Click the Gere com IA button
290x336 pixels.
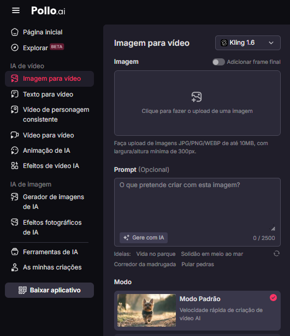[x=144, y=238]
